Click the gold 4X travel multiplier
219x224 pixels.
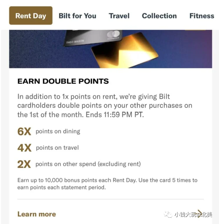point(24,148)
